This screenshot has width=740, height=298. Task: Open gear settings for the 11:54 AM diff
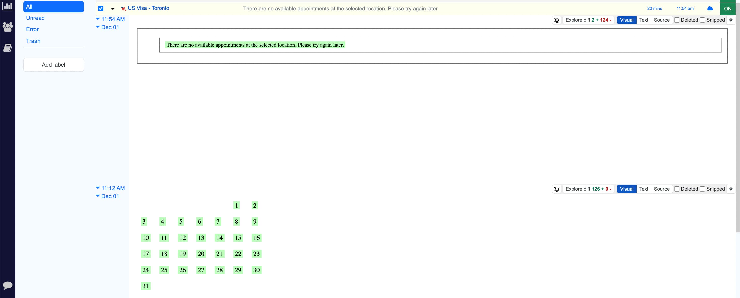pos(731,20)
